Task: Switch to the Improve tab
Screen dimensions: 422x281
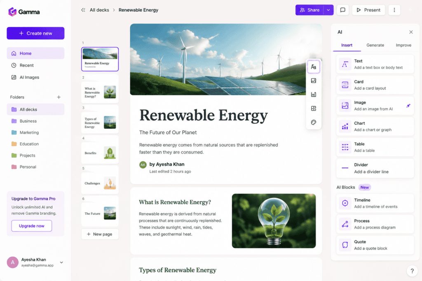Action: coord(403,45)
